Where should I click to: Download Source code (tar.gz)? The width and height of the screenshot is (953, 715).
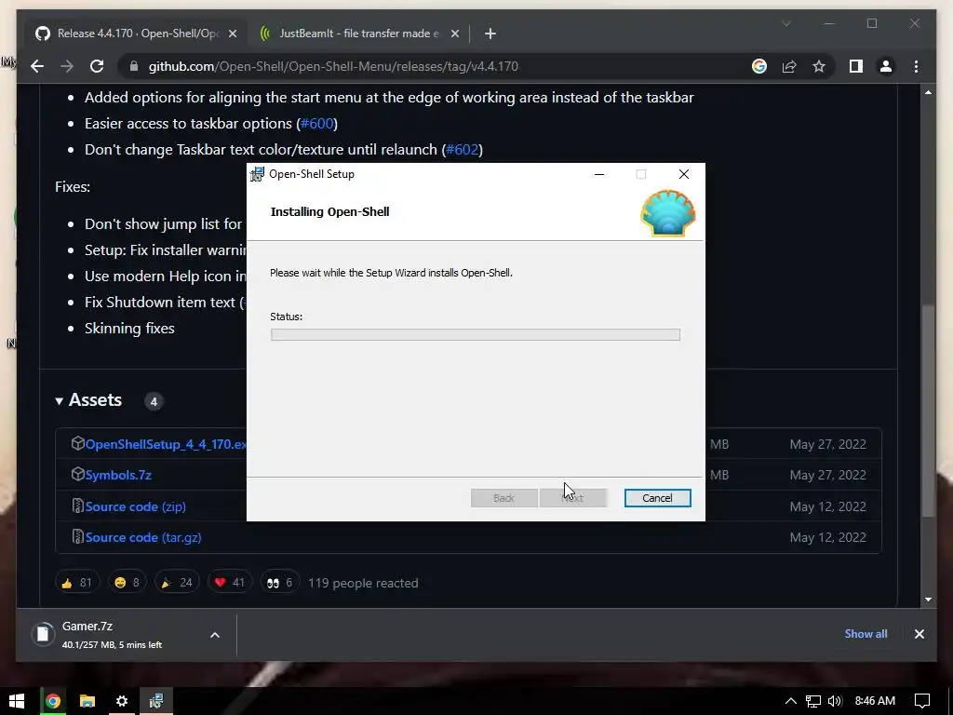(x=143, y=537)
